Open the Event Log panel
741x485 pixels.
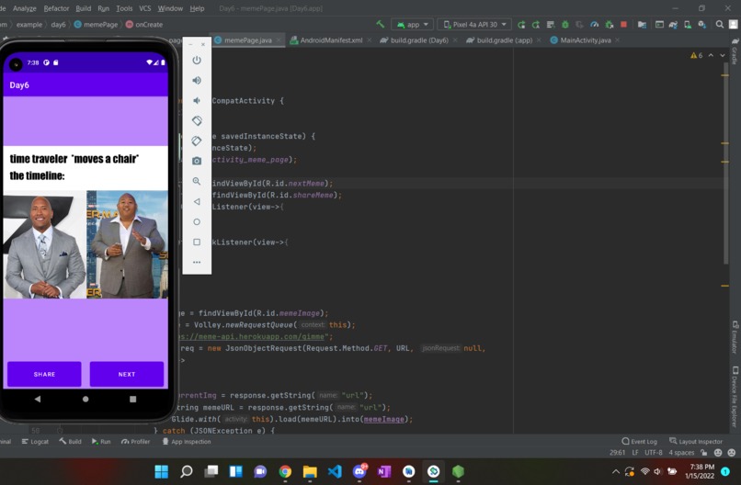639,442
